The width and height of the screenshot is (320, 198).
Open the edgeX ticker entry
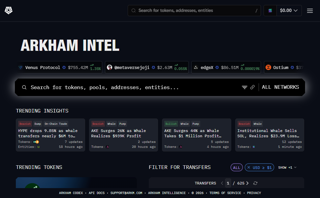pos(226,67)
